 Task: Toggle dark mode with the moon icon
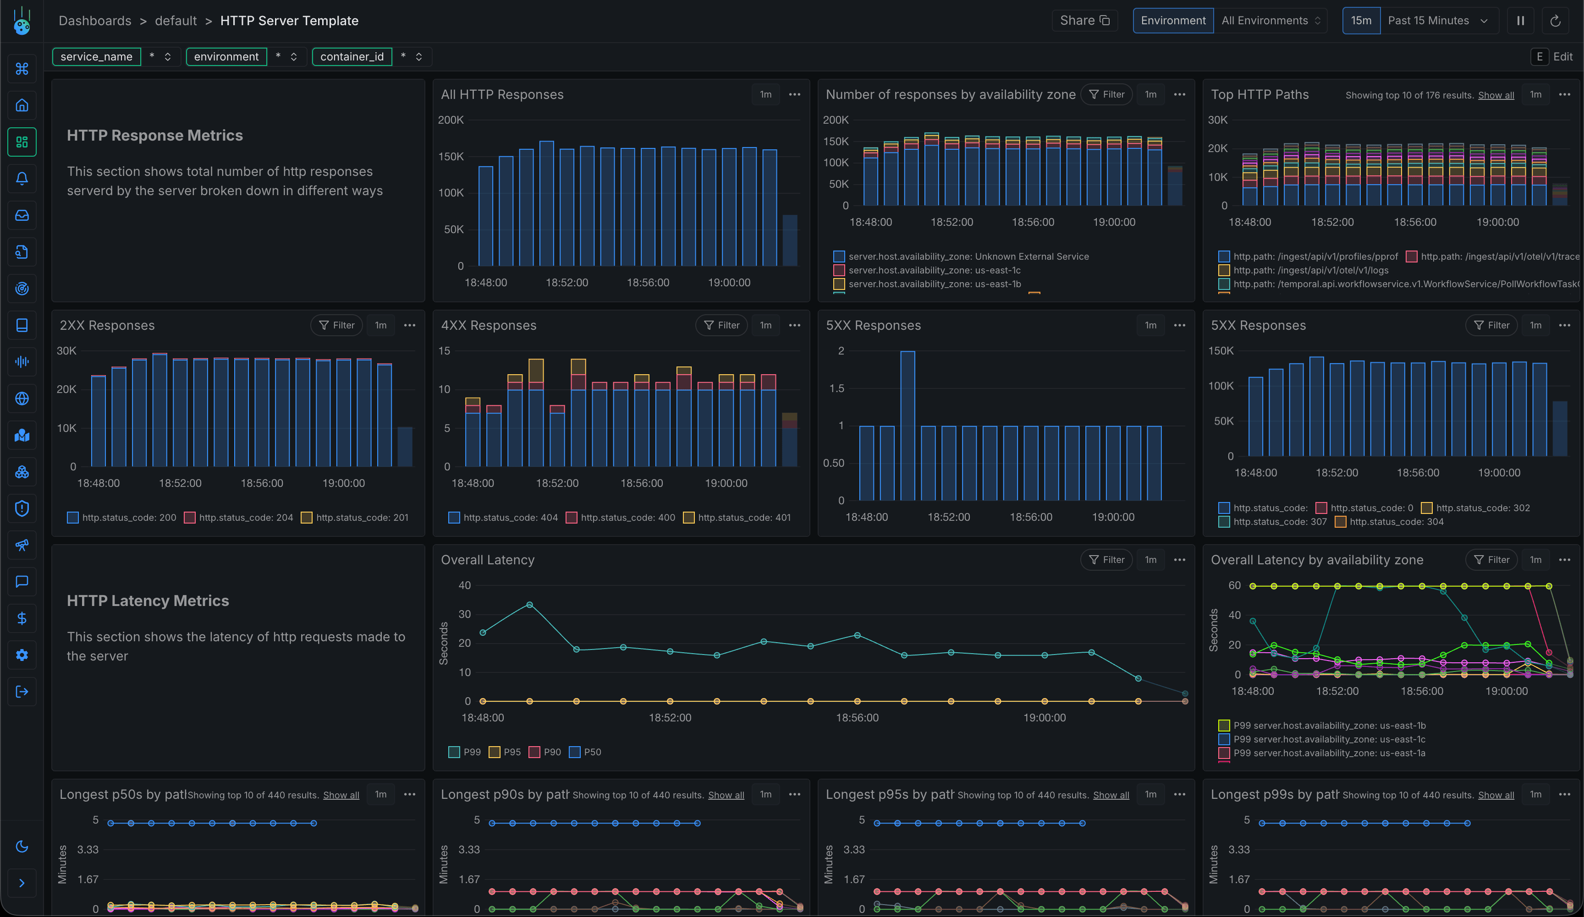tap(22, 846)
